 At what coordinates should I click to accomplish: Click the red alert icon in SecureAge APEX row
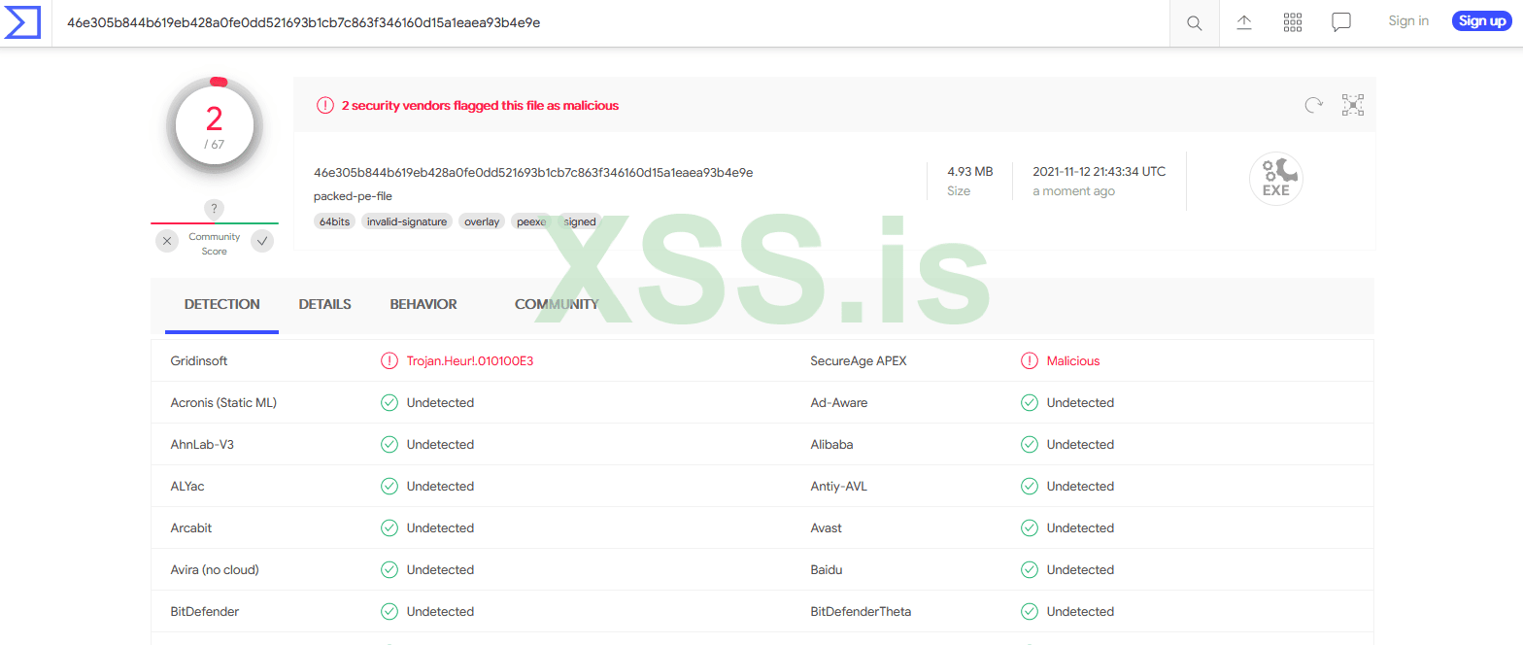coord(1030,360)
